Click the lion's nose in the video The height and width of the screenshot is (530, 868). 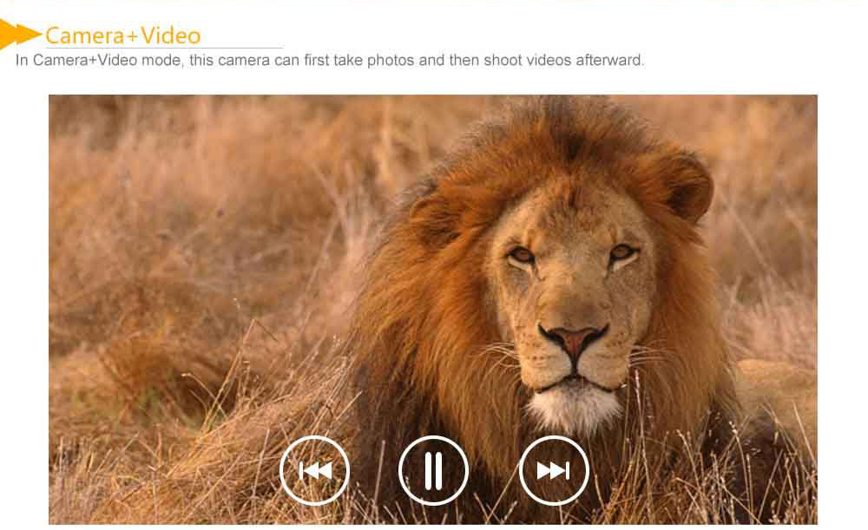tap(574, 338)
